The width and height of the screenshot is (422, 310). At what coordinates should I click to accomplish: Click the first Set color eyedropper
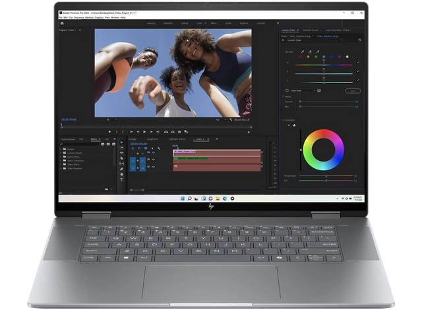point(302,51)
